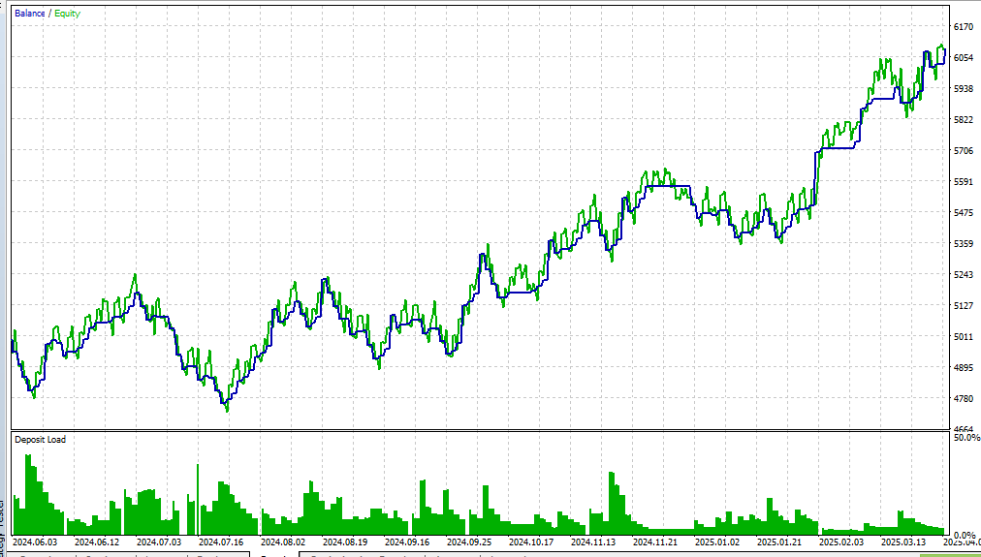Select the 4780 axis value

pyautogui.click(x=964, y=399)
